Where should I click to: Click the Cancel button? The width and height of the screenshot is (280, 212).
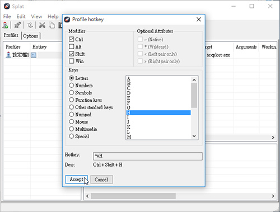click(101, 180)
